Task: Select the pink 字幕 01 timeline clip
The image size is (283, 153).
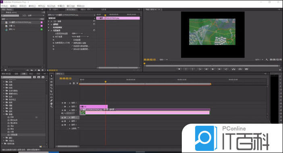Action: (94, 106)
